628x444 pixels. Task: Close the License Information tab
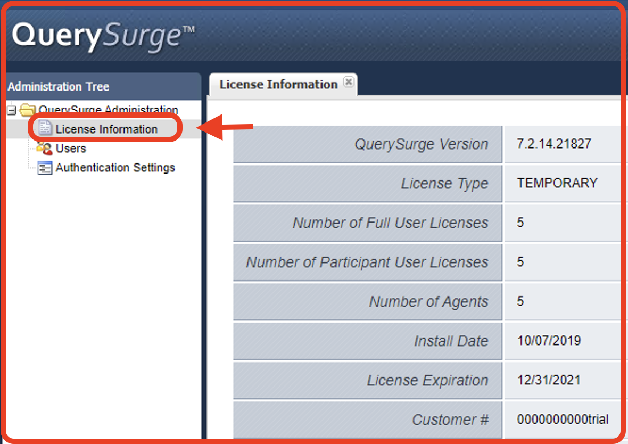coord(349,82)
